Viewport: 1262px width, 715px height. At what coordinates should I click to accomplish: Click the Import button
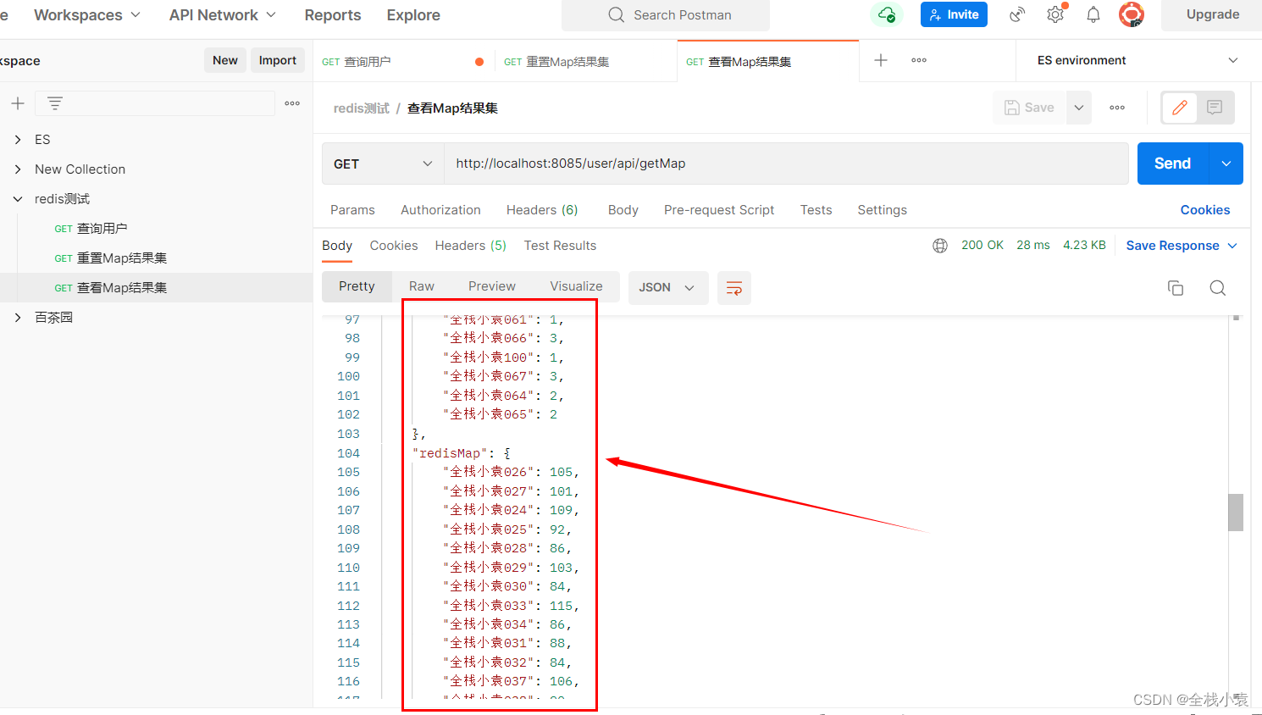pyautogui.click(x=278, y=60)
